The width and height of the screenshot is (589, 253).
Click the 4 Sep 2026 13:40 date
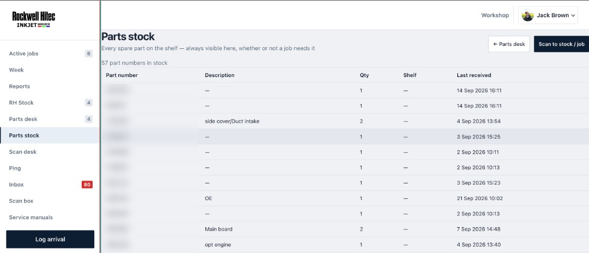[x=479, y=245]
